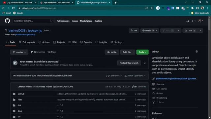Open the forked-from pichillilorenzo/jackson-js link
The width and height of the screenshot is (211, 119).
point(25,34)
